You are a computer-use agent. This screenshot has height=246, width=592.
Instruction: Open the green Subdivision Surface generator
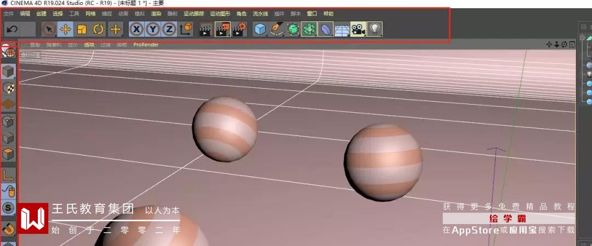(x=293, y=29)
